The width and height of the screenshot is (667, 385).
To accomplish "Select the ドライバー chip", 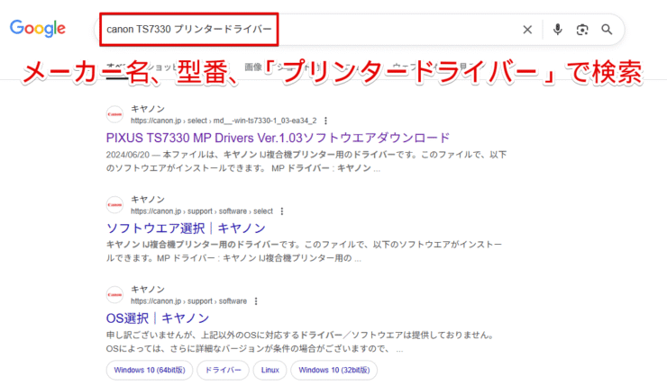I will [x=223, y=370].
